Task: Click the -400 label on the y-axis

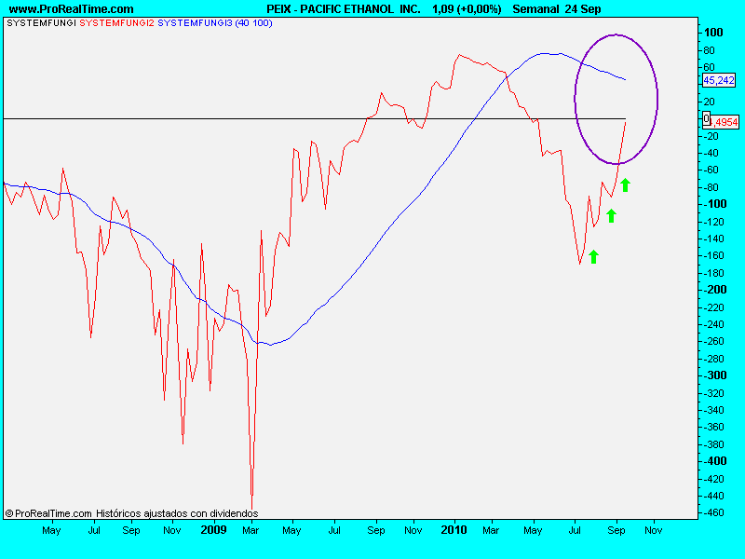Action: [714, 460]
